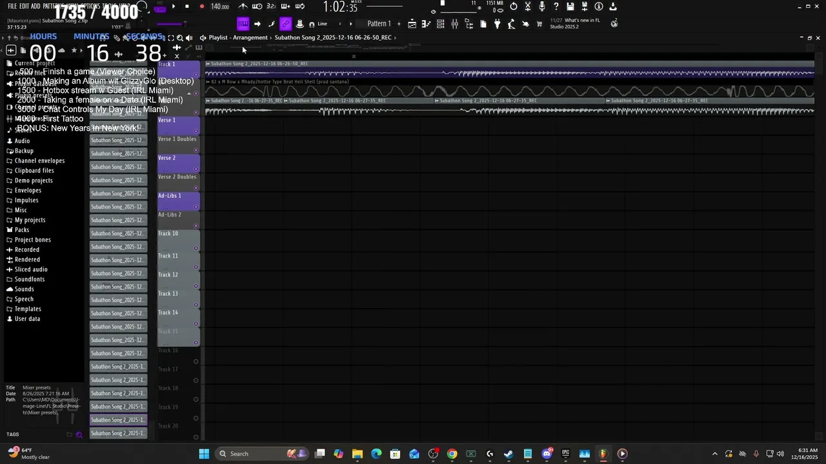Toggle the metronome icon
Viewport: 826px width, 464px height.
tap(243, 6)
